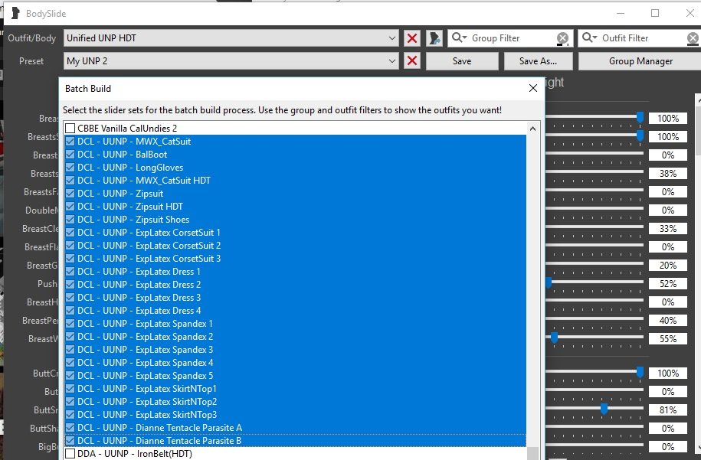701x460 pixels.
Task: Click the 40% value field
Action: click(x=668, y=320)
